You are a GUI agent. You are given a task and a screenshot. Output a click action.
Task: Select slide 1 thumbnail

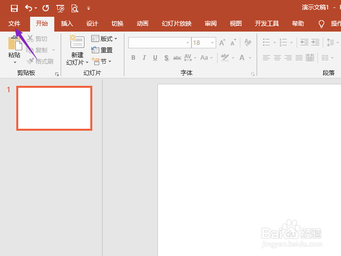54,108
